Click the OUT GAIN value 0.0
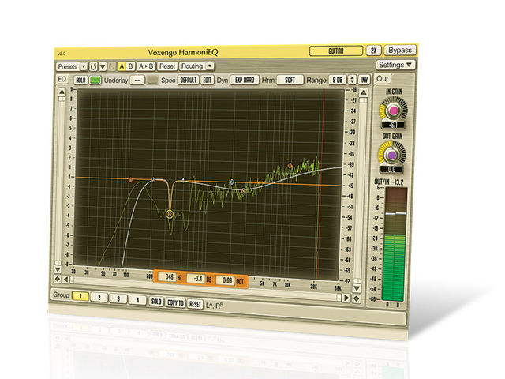505x379 pixels. 391,169
